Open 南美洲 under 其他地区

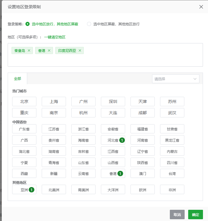[x=83, y=189]
